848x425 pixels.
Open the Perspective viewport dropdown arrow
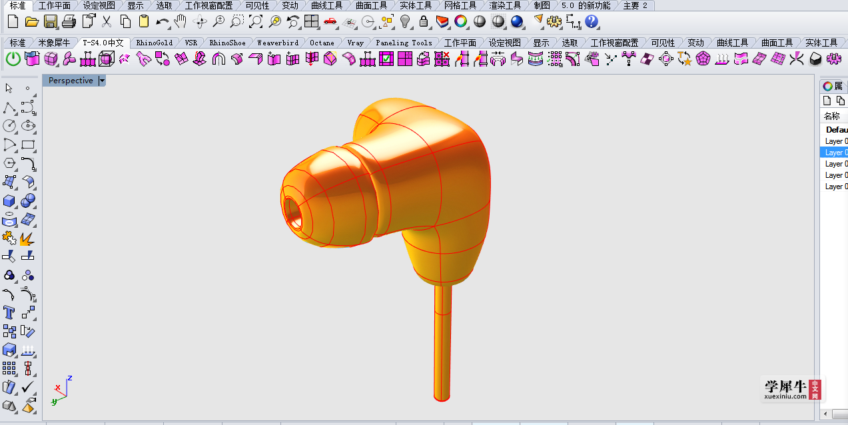102,81
